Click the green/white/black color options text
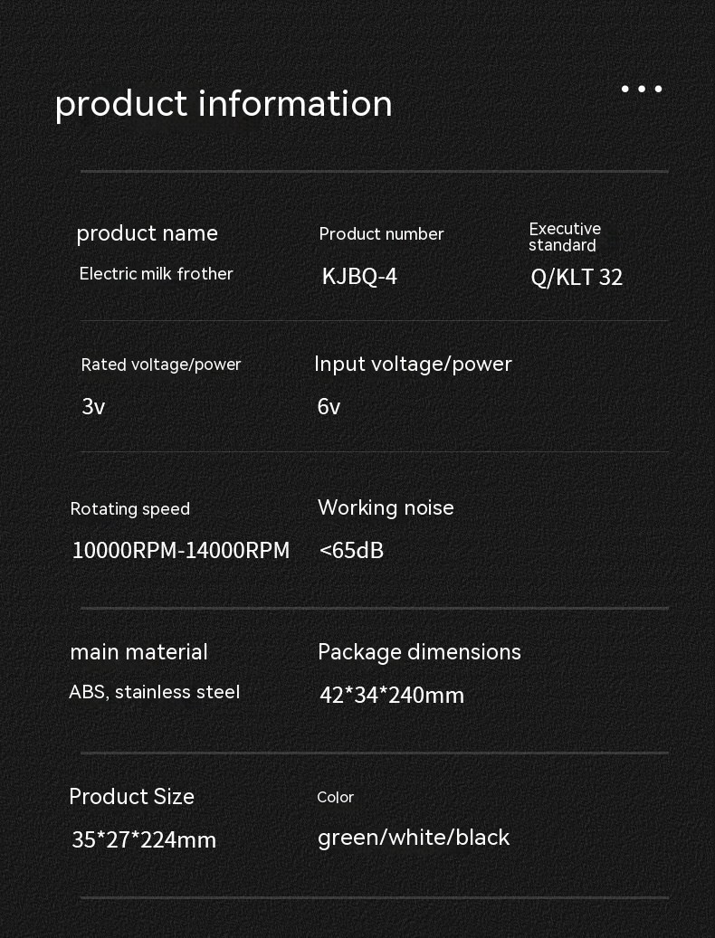The image size is (715, 938). point(414,838)
